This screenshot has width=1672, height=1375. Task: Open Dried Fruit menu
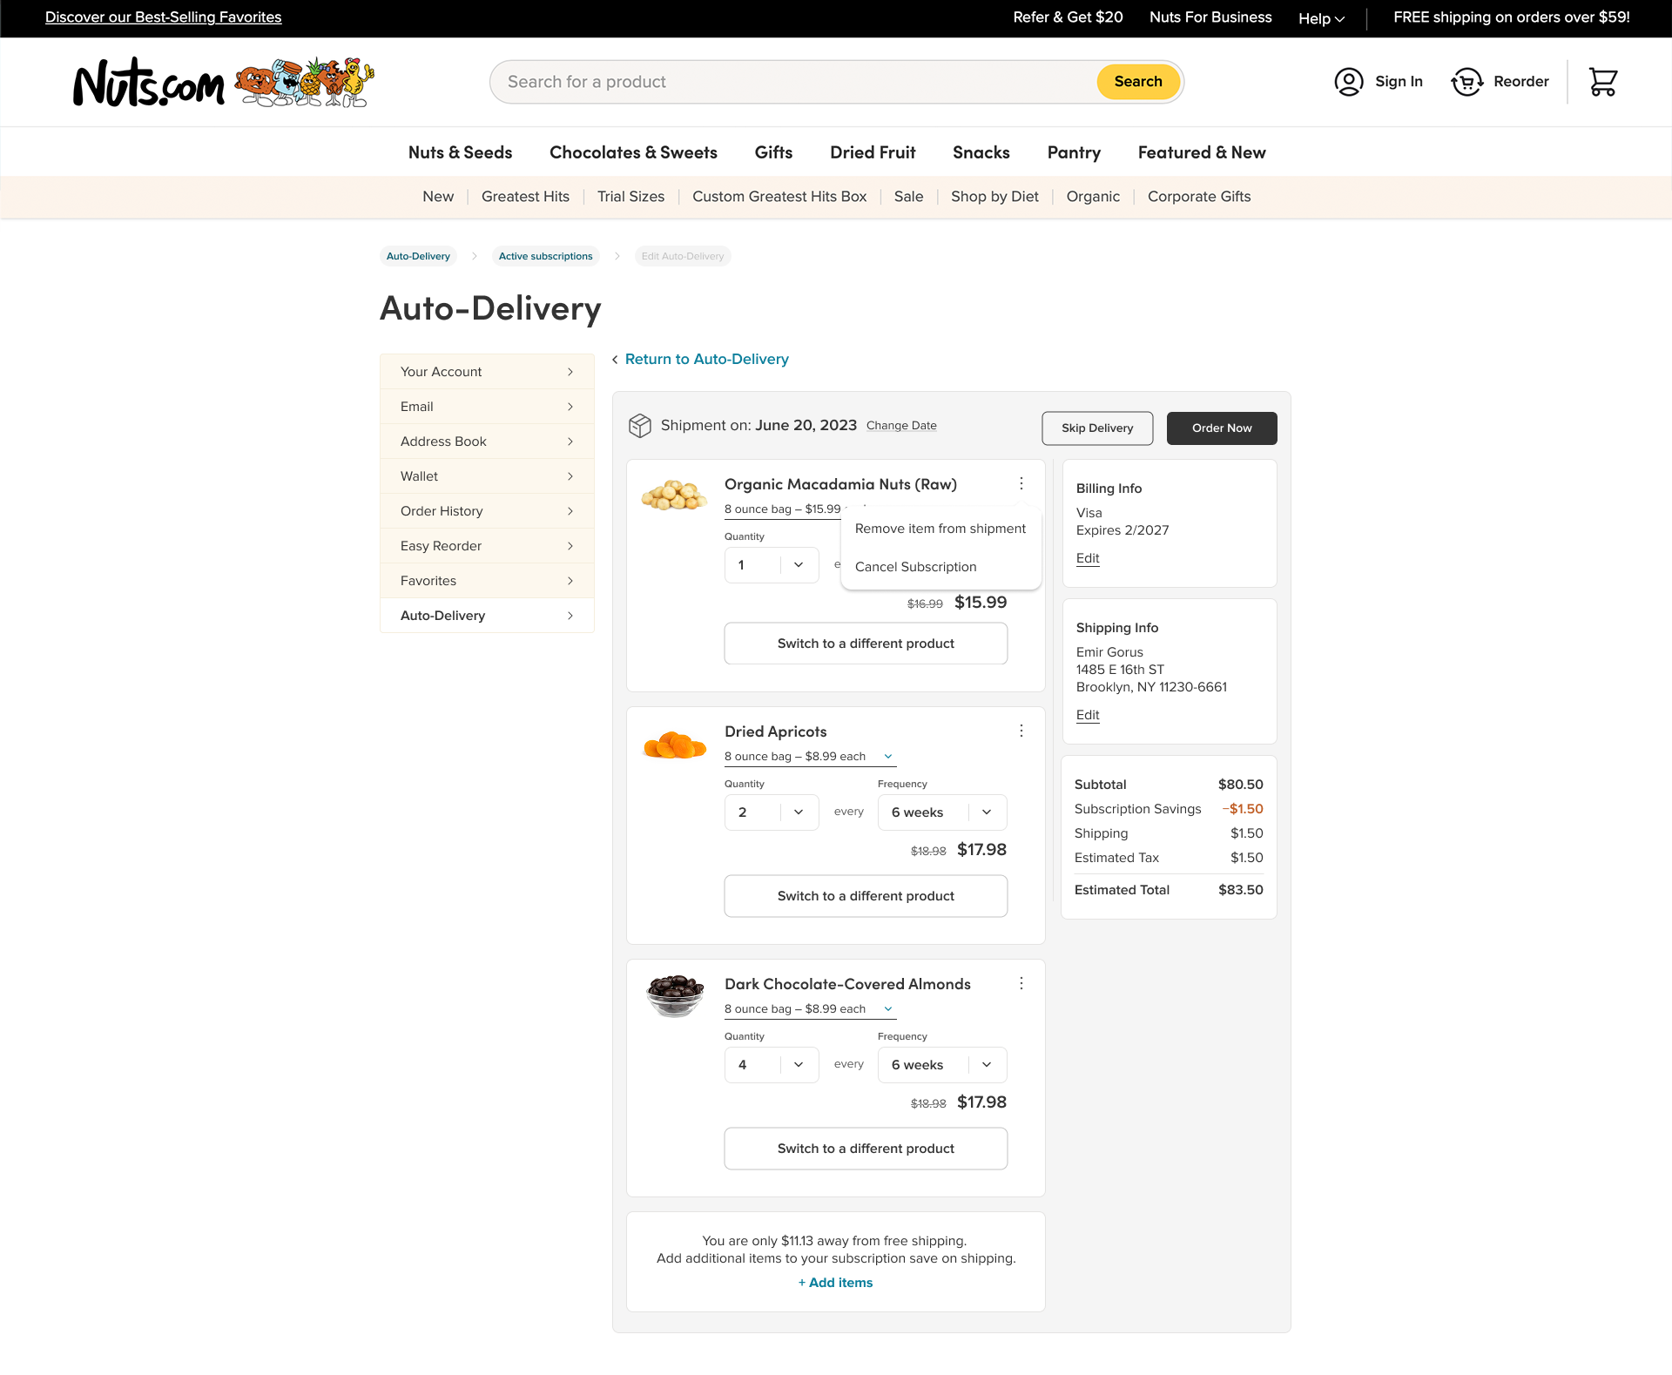(873, 152)
